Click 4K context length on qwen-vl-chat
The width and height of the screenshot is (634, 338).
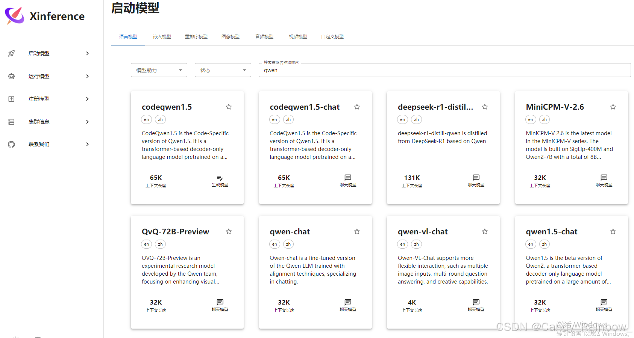point(412,302)
